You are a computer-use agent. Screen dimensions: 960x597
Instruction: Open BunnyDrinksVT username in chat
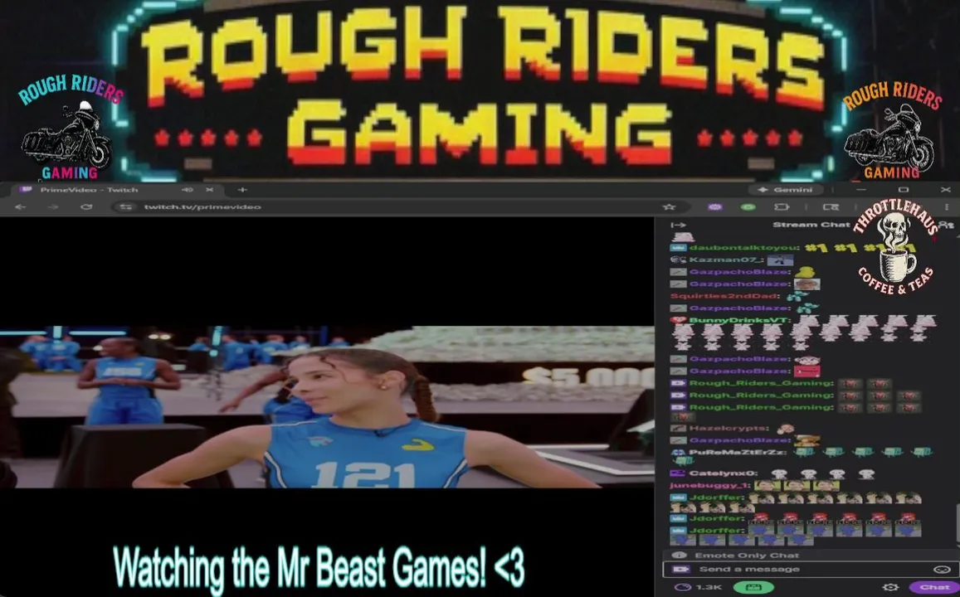coord(739,320)
